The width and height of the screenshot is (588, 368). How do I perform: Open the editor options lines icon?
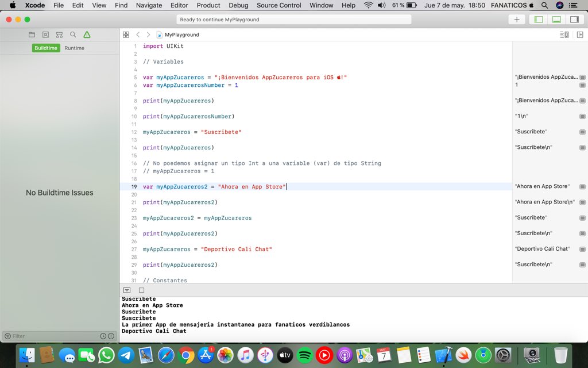point(564,34)
